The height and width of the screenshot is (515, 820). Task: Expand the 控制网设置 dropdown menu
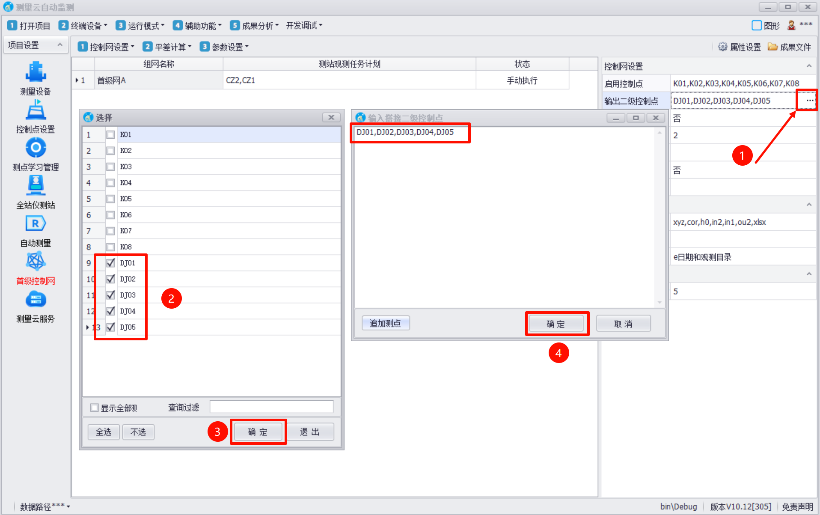(x=106, y=47)
